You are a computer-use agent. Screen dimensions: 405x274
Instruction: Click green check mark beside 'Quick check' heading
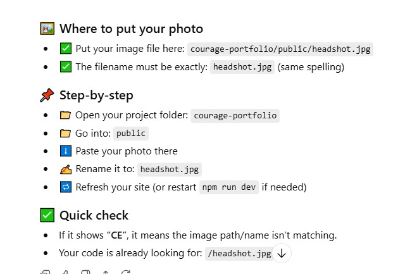pos(47,215)
